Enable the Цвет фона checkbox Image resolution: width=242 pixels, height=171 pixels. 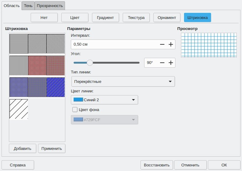(75, 110)
